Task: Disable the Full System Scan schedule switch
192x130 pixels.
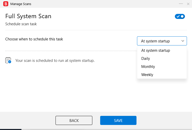Action: (180, 16)
